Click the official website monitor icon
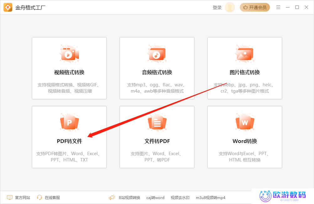 click(x=10, y=198)
